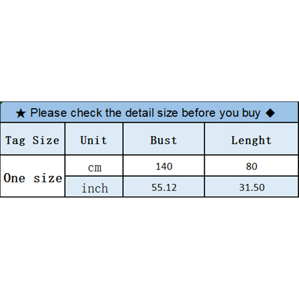Viewport: 299px width, 299px height.
Task: Click the black diamond icon in header
Action: (270, 113)
